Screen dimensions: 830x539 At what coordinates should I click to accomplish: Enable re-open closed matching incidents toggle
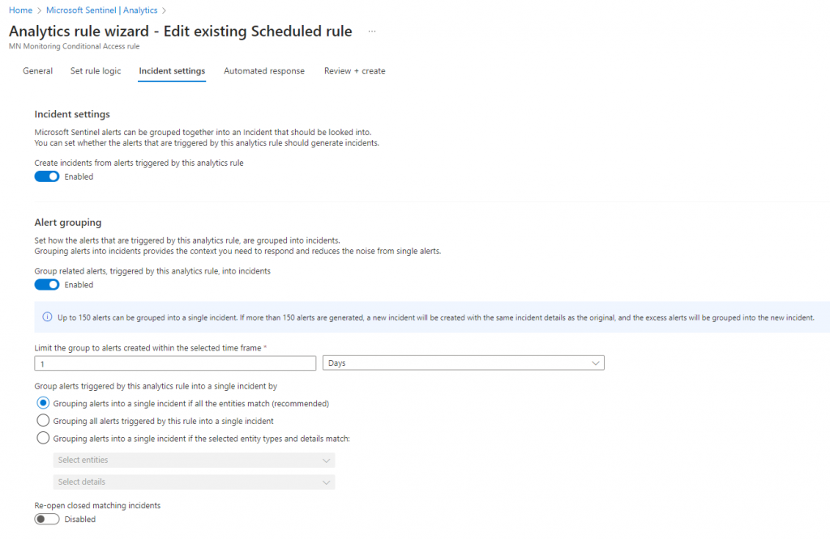coord(47,520)
